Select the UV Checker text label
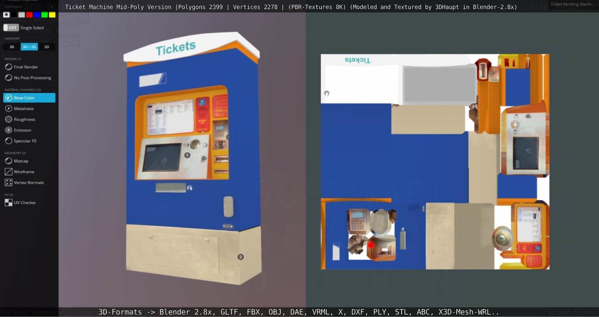 (x=25, y=203)
